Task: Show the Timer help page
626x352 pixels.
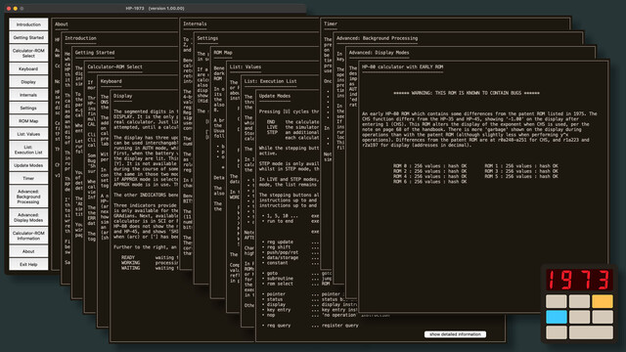Action: pyautogui.click(x=28, y=178)
